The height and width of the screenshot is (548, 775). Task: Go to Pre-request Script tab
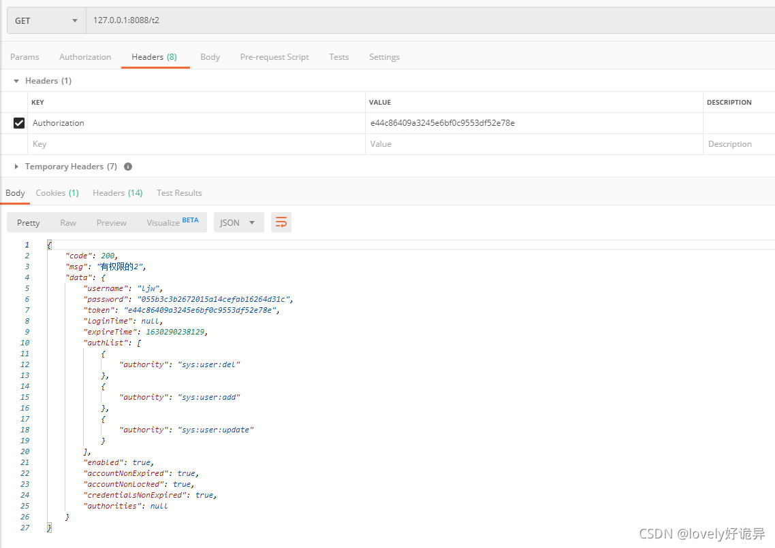point(274,57)
